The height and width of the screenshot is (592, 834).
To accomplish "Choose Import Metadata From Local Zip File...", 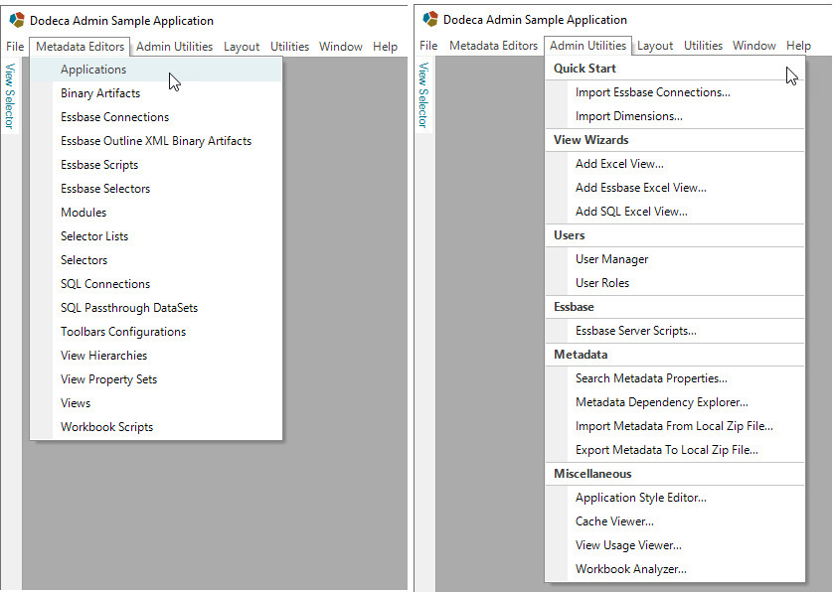I will click(x=675, y=426).
